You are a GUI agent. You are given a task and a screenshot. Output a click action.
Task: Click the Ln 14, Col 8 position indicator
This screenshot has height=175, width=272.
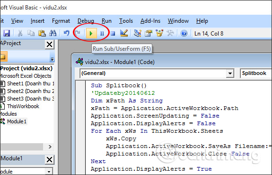click(209, 33)
